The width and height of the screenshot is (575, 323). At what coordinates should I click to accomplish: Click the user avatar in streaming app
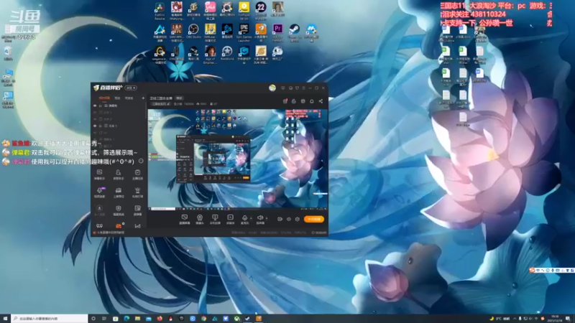pyautogui.click(x=272, y=88)
